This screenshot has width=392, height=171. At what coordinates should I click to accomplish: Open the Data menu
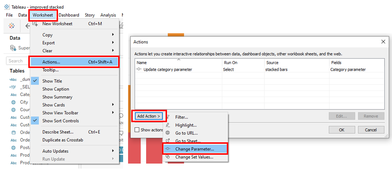click(22, 15)
